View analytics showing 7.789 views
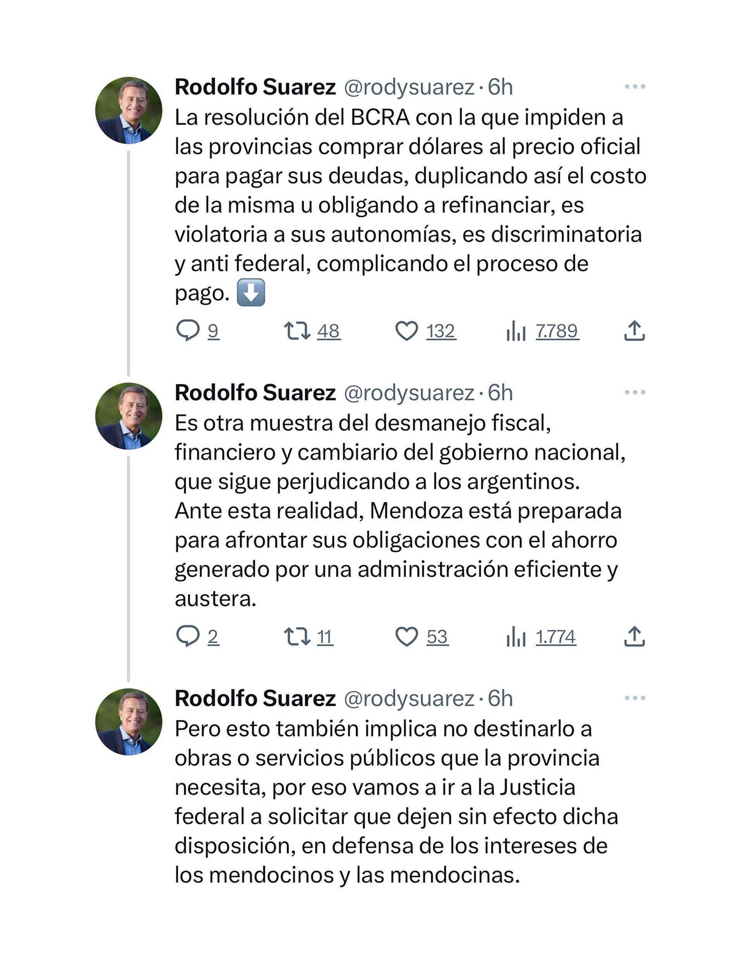The width and height of the screenshot is (744, 964). (516, 331)
